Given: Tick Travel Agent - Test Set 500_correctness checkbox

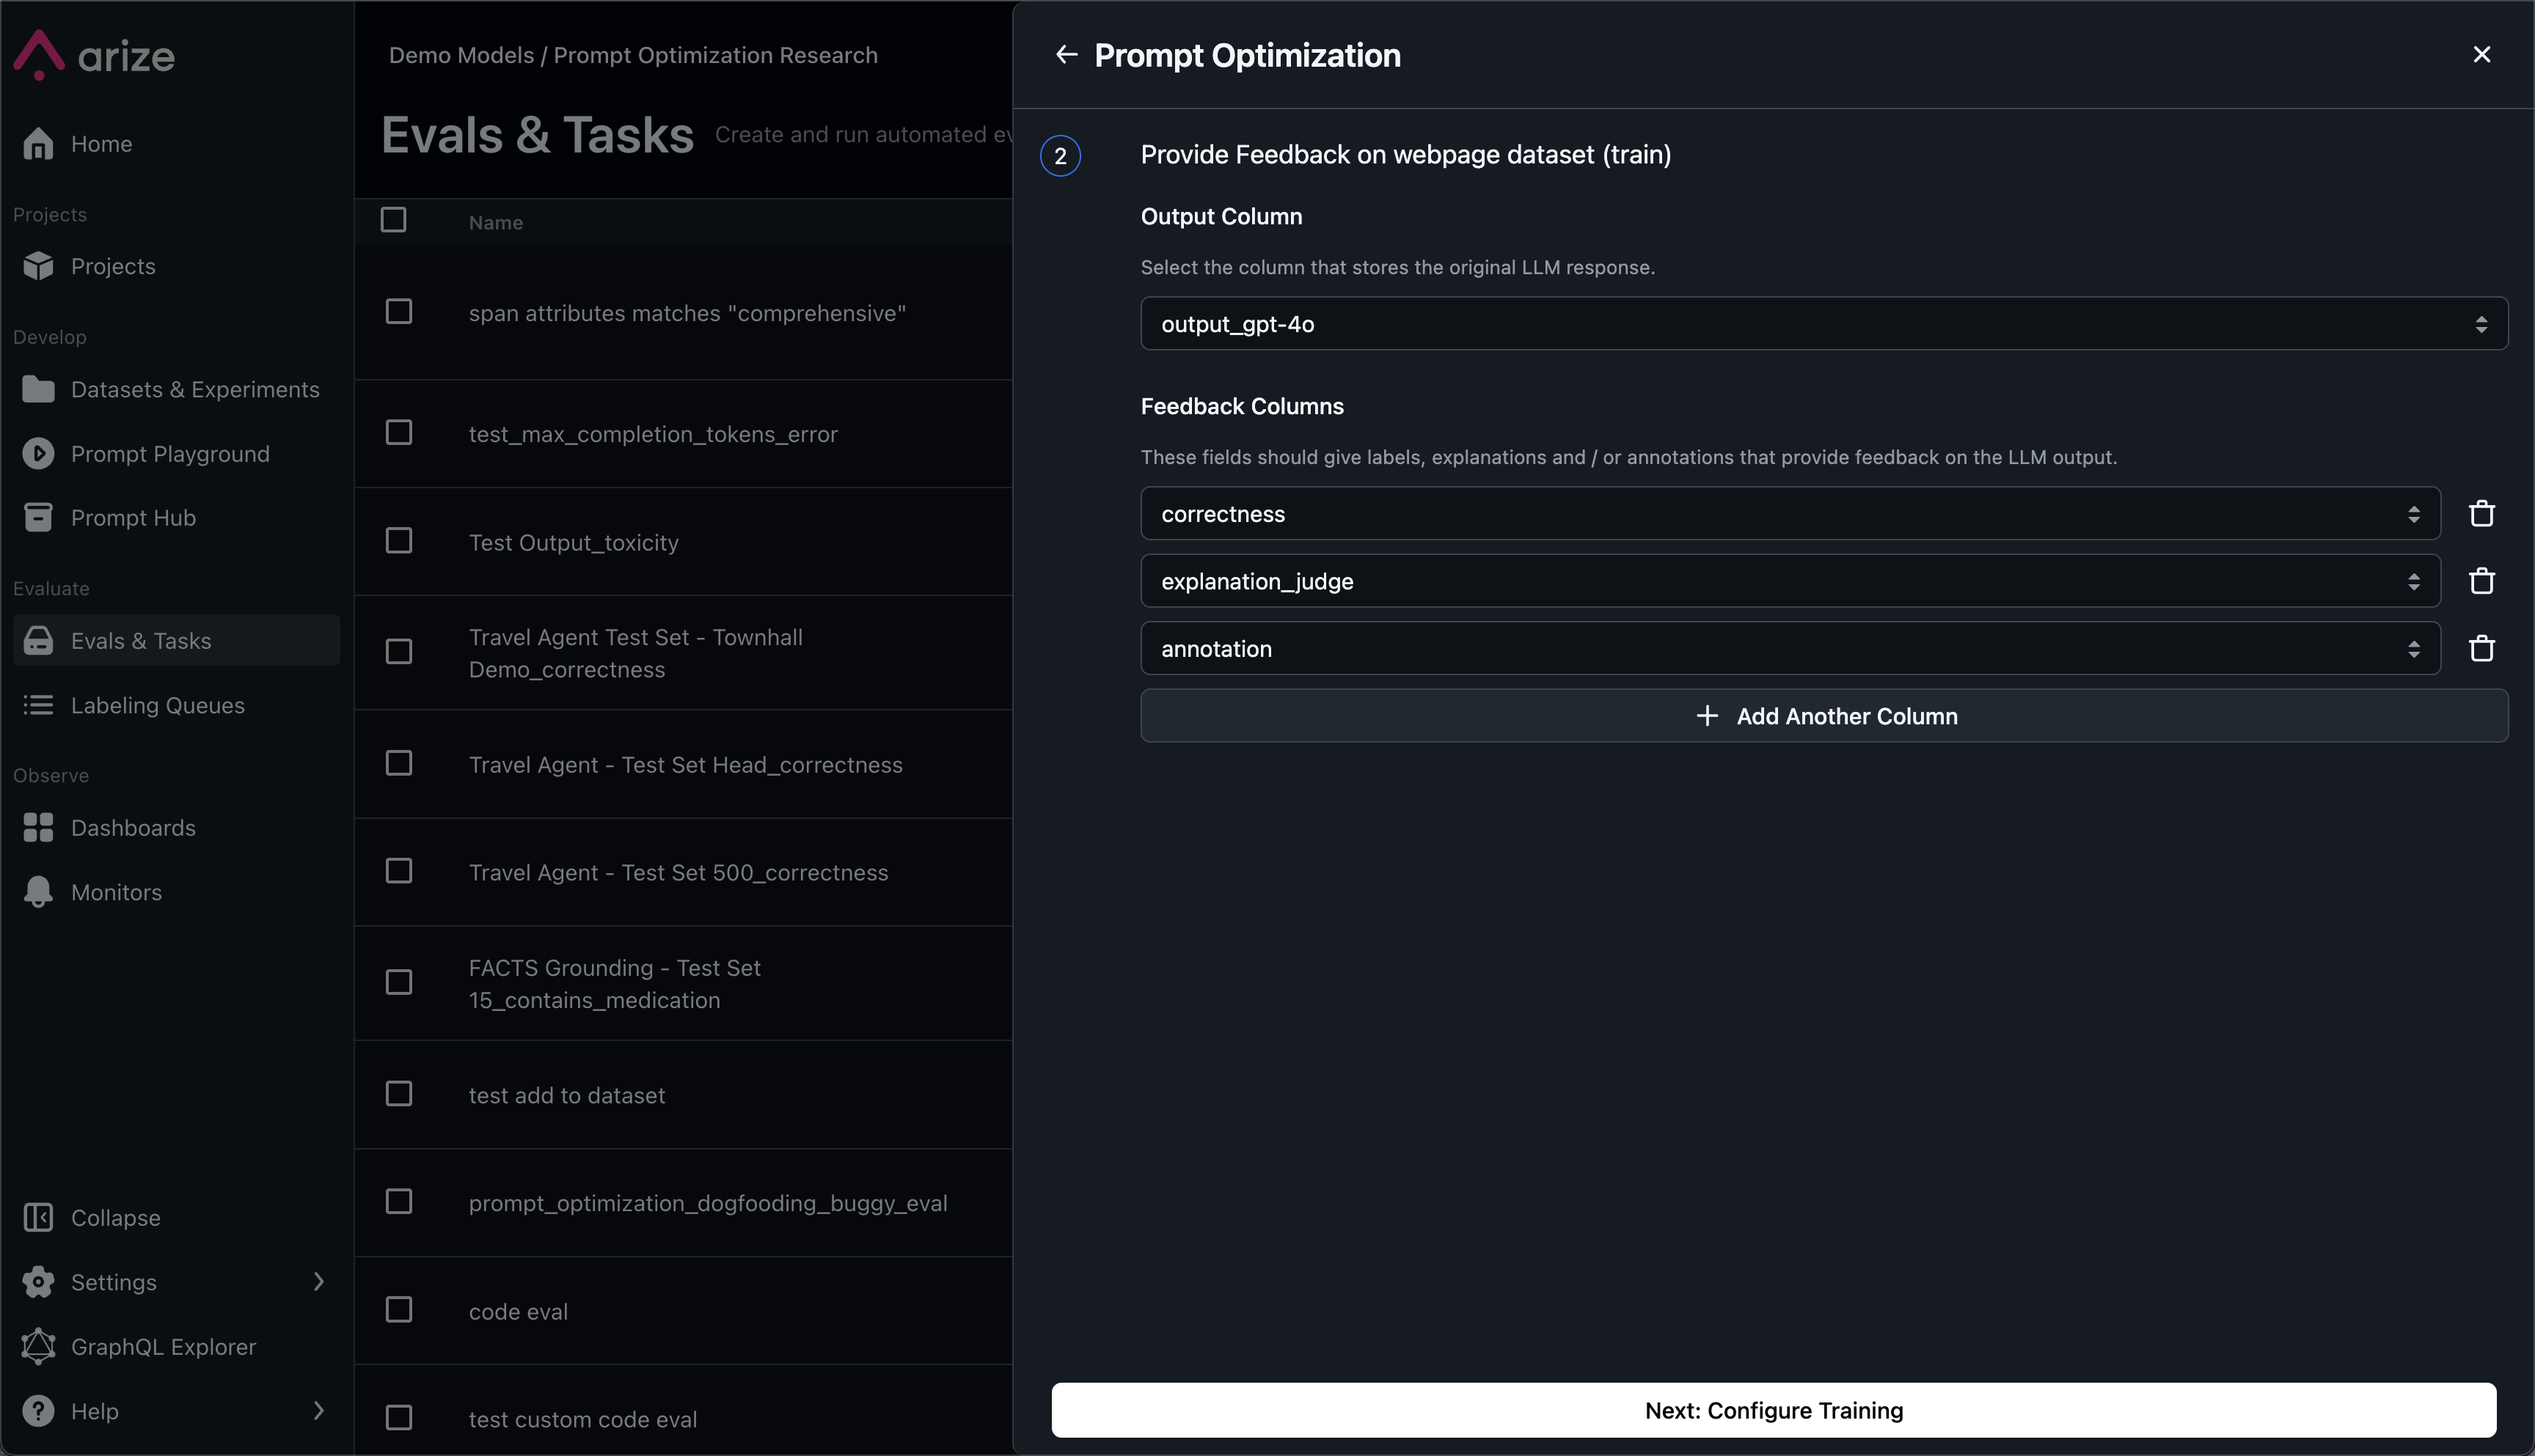Looking at the screenshot, I should 399,872.
